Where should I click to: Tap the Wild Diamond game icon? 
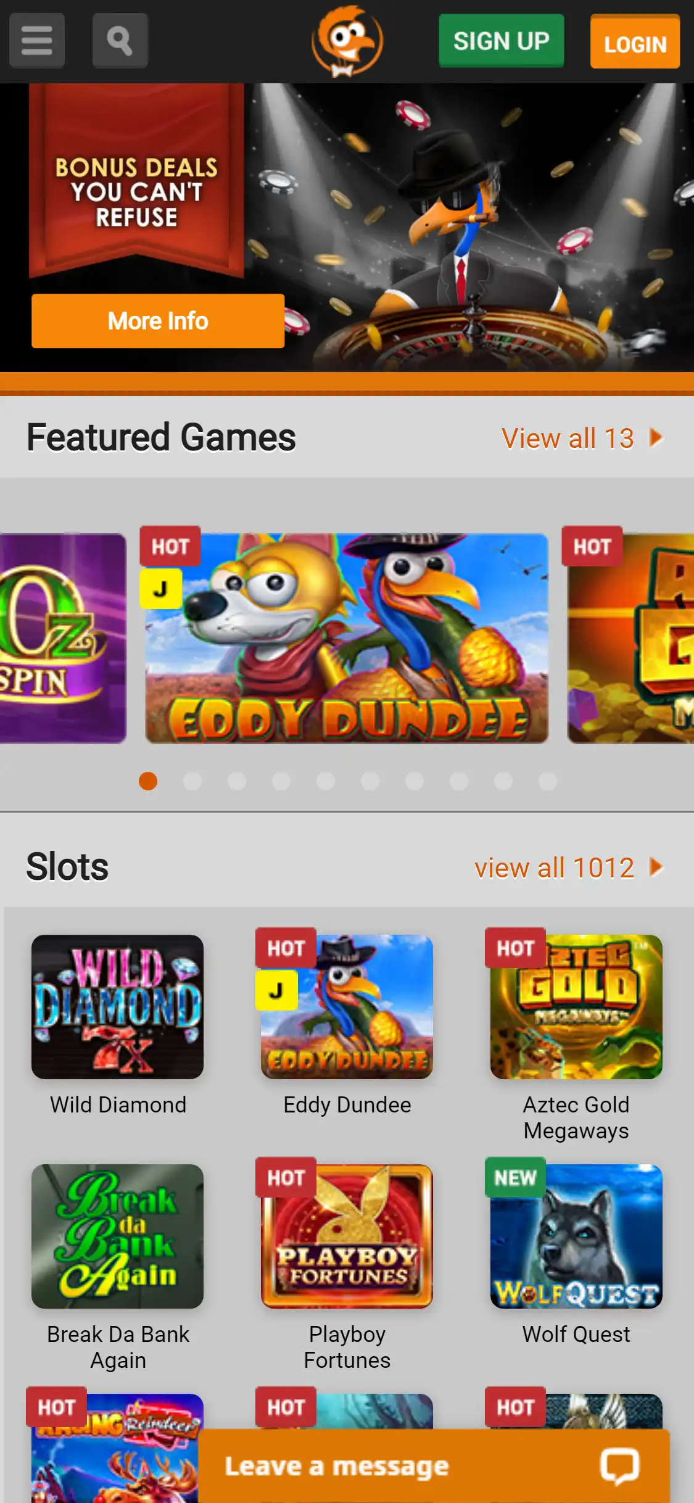point(117,1006)
